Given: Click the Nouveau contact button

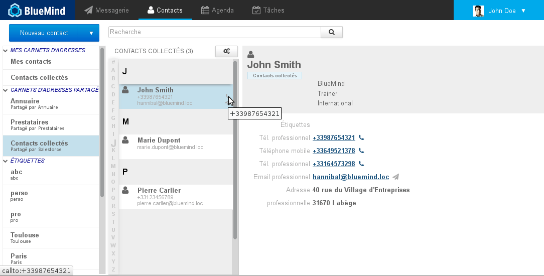Looking at the screenshot, I should 44,33.
